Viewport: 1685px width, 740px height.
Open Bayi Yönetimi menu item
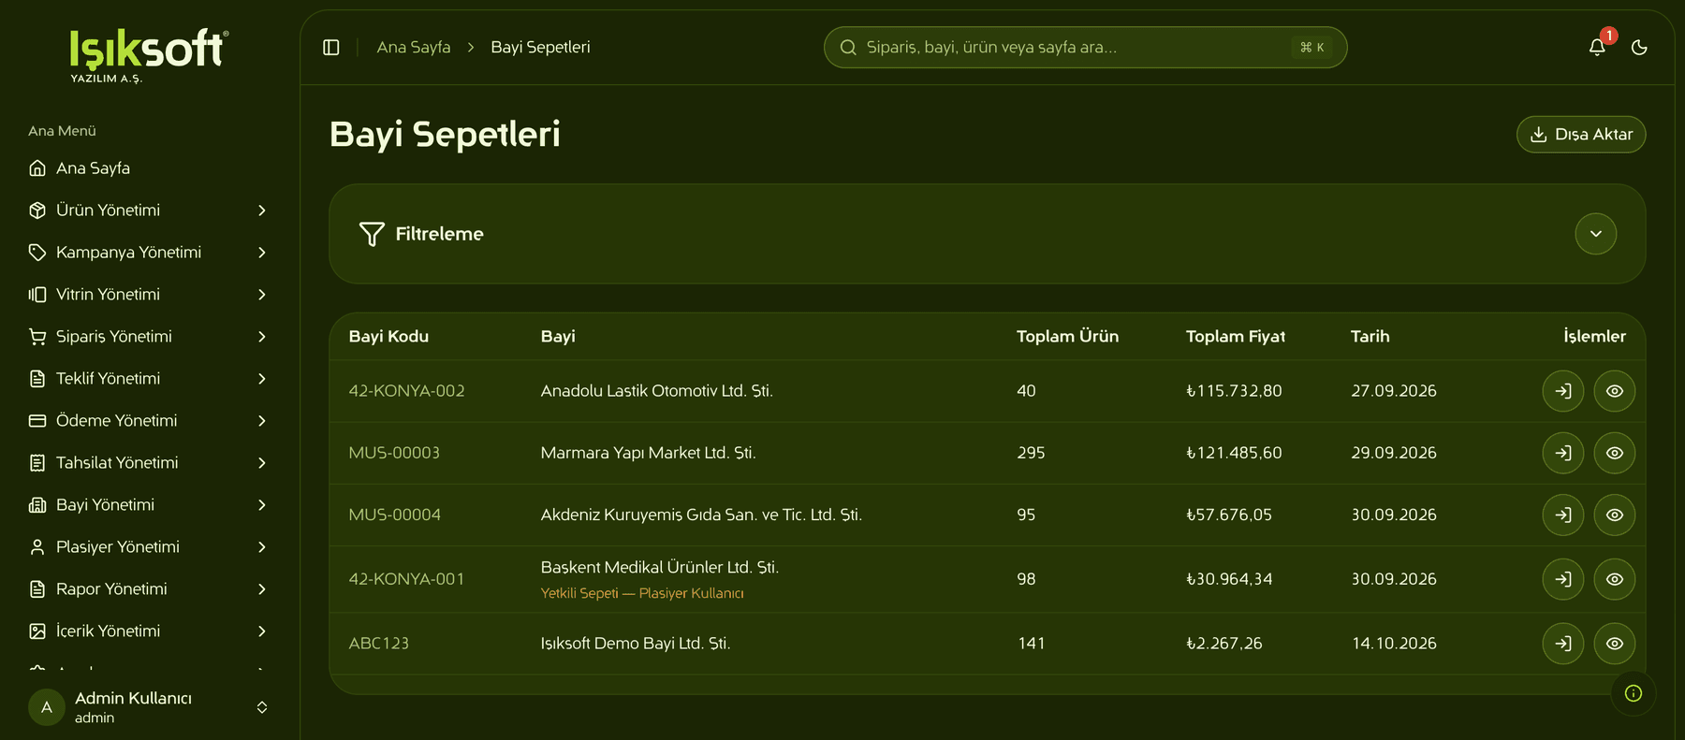pos(150,505)
